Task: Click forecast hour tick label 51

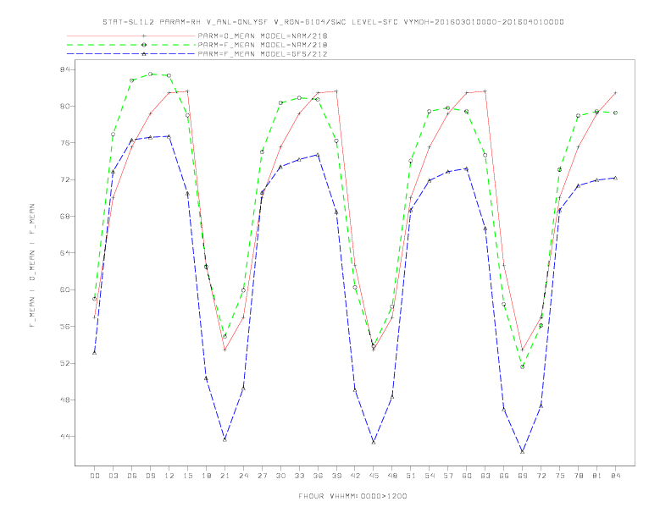Action: (411, 476)
